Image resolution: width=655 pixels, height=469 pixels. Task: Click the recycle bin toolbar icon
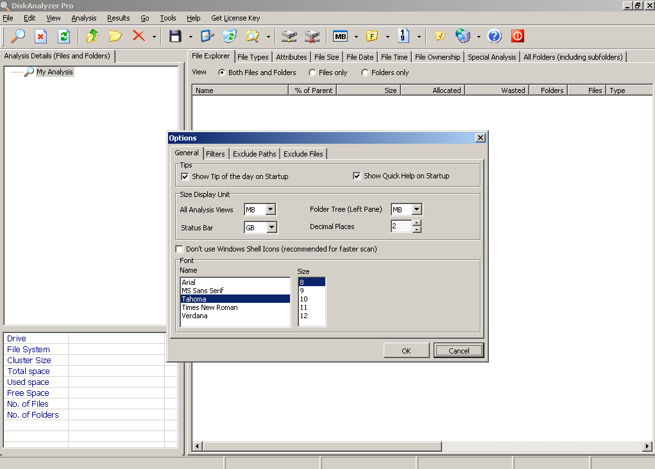[x=229, y=37]
